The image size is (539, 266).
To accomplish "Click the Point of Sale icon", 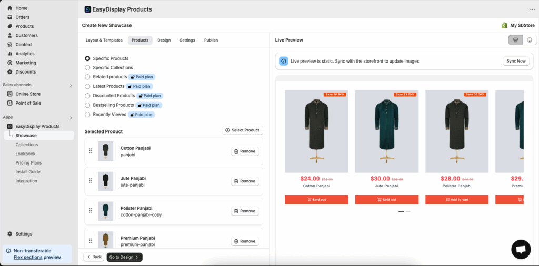I will 9,103.
